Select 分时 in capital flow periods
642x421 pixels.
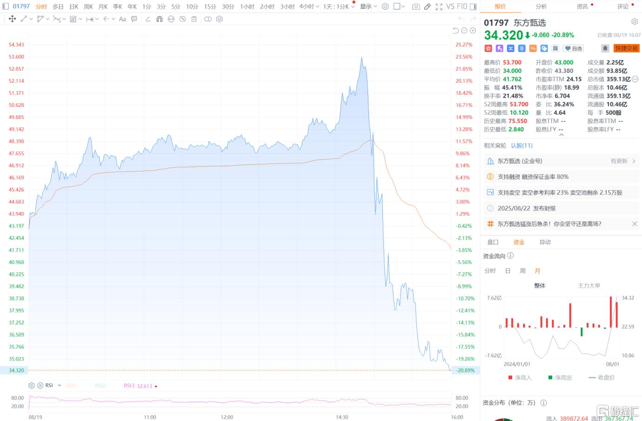click(490, 270)
